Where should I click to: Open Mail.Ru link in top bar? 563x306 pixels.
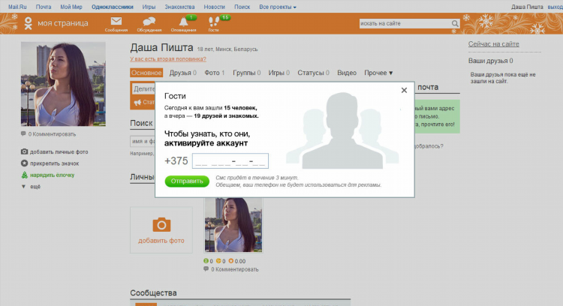pyautogui.click(x=17, y=7)
